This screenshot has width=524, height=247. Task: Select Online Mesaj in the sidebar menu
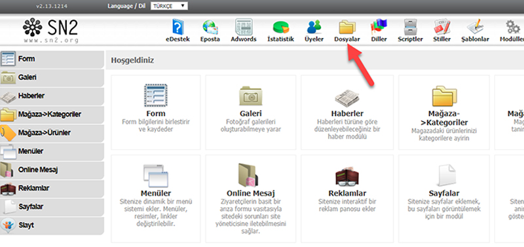(x=52, y=170)
